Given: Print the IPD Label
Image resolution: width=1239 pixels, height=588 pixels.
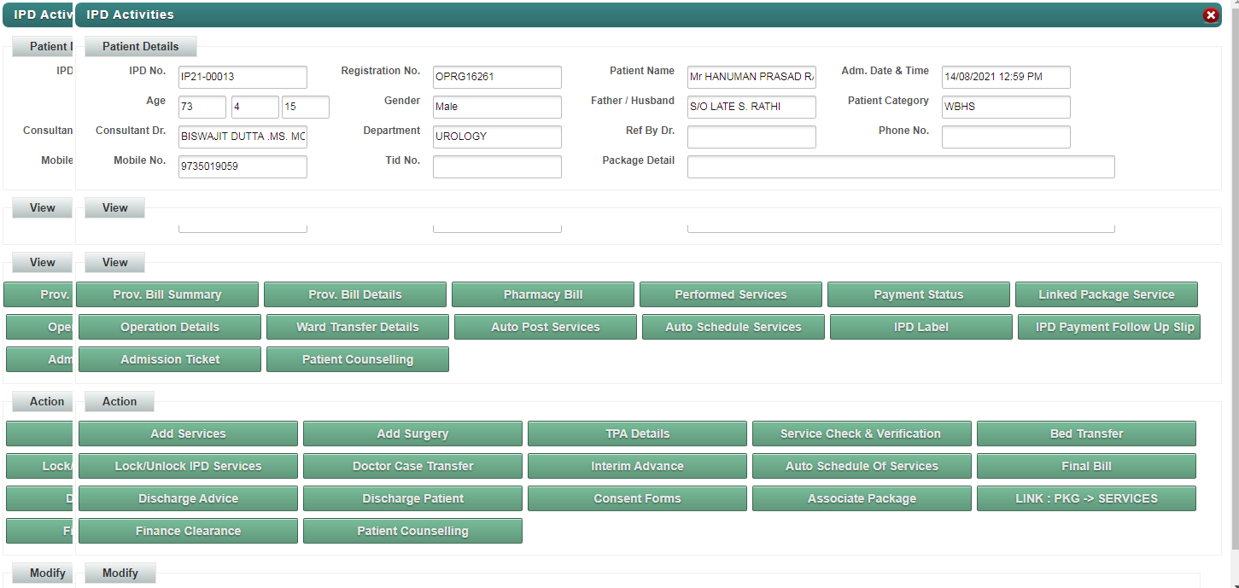Looking at the screenshot, I should coord(921,327).
